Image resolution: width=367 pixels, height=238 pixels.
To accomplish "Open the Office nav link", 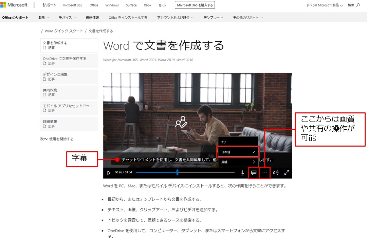I will pos(94,5).
